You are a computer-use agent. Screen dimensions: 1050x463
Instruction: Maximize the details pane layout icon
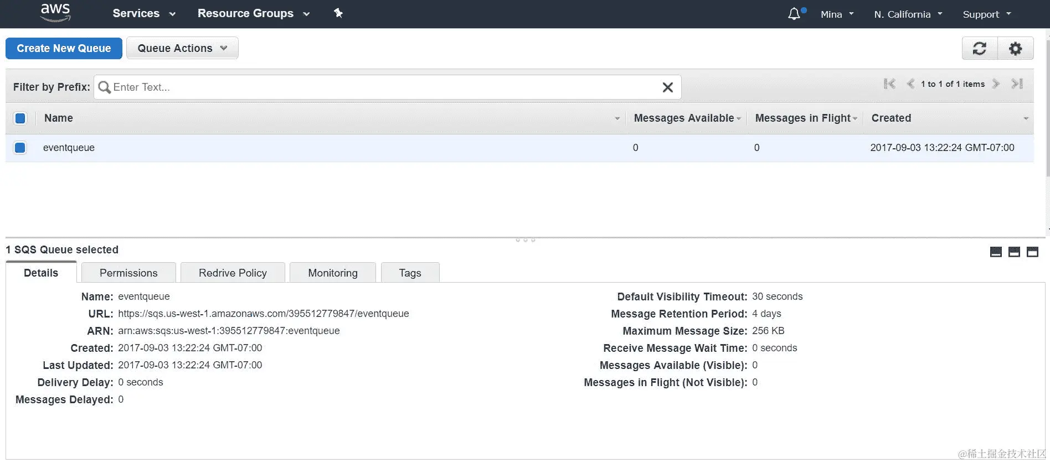pyautogui.click(x=1032, y=252)
